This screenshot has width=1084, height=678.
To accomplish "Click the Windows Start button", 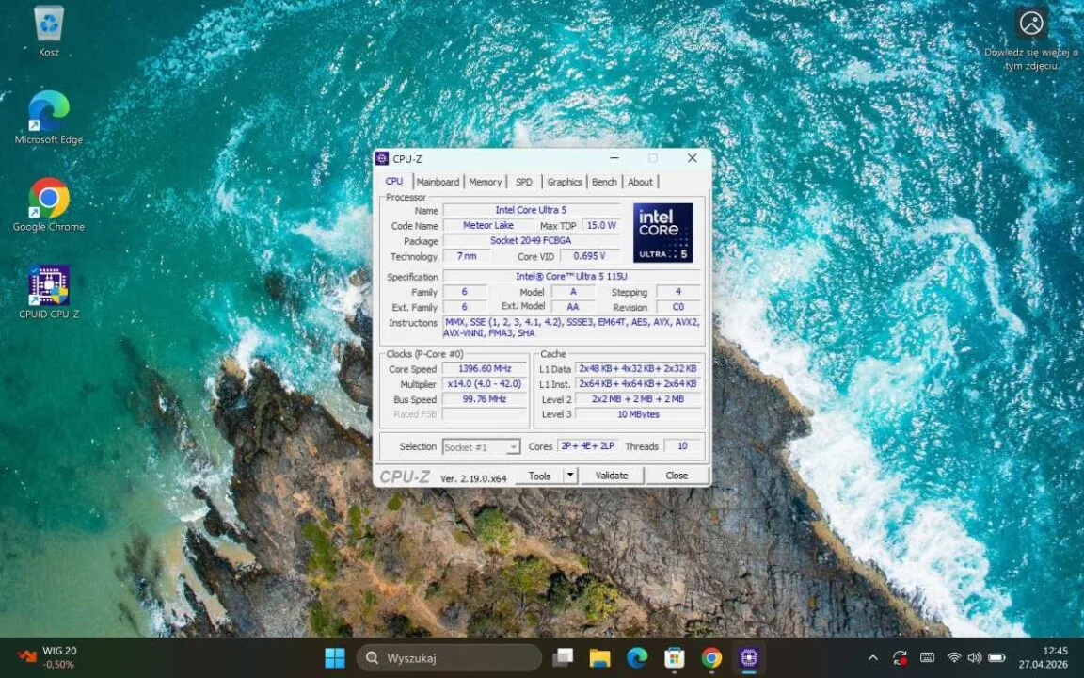I will 335,657.
